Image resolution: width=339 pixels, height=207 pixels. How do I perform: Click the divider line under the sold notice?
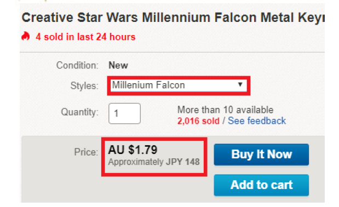pyautogui.click(x=172, y=52)
